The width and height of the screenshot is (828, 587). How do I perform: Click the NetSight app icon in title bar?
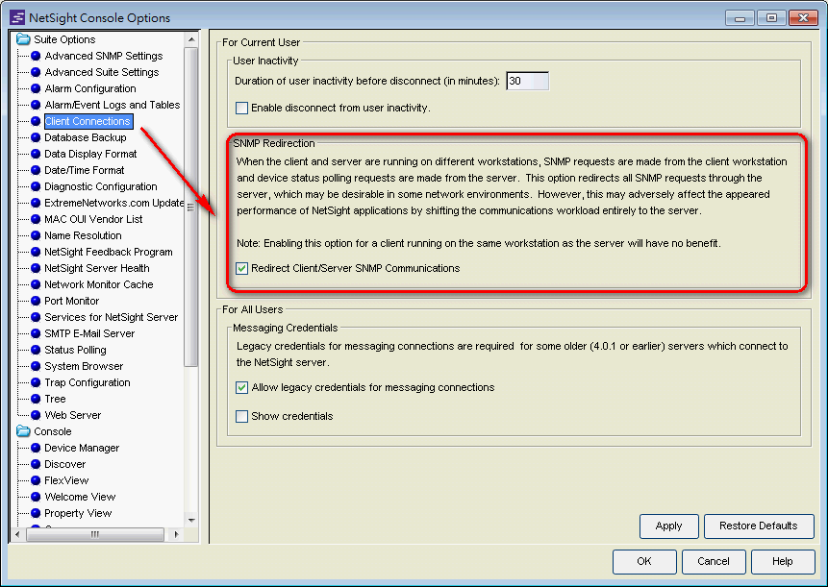[x=17, y=17]
